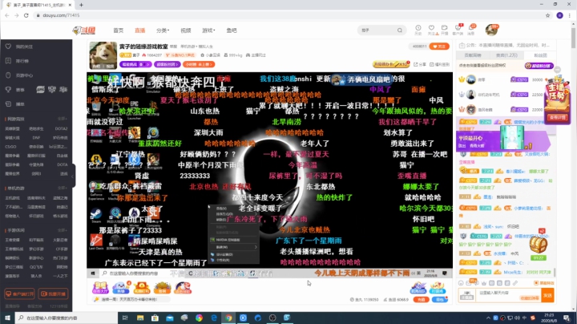Open the Windows Start menu

coord(7,318)
